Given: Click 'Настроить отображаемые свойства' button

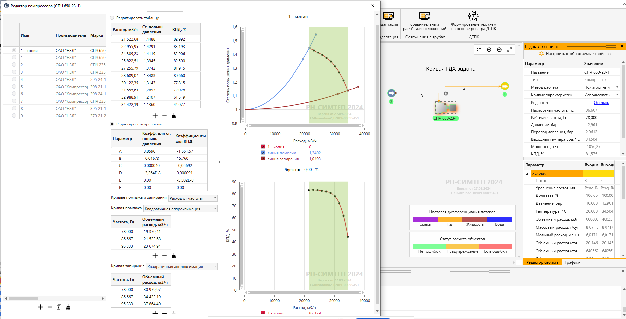Looking at the screenshot, I should pyautogui.click(x=575, y=54).
